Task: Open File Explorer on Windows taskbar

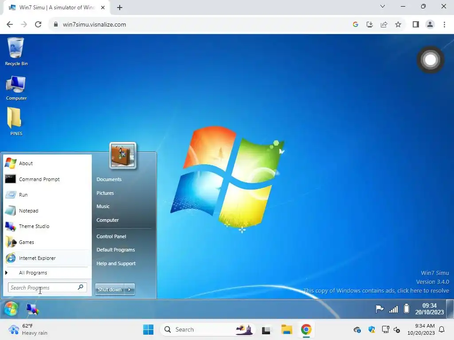Action: (287, 329)
